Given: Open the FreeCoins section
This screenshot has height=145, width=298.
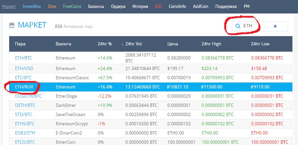Looking at the screenshot, I should pos(72,7).
